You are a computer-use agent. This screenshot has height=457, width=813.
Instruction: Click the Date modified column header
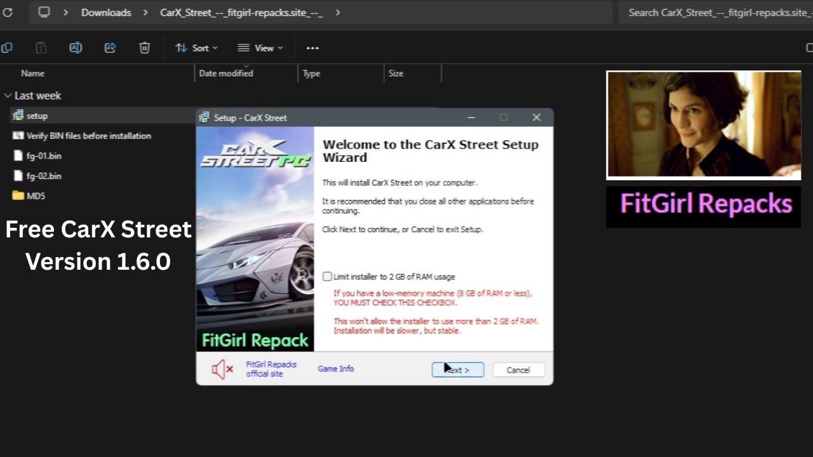tap(226, 74)
